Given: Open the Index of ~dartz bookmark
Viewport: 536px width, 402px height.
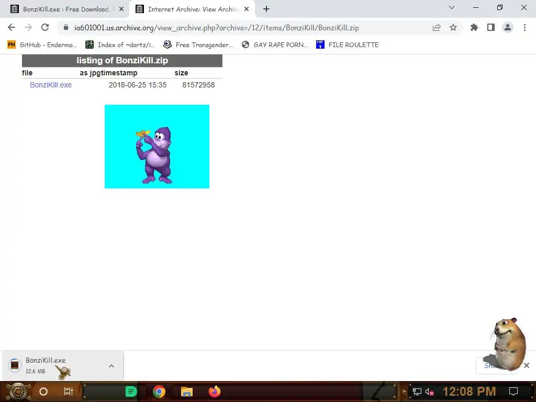Looking at the screenshot, I should [x=120, y=45].
